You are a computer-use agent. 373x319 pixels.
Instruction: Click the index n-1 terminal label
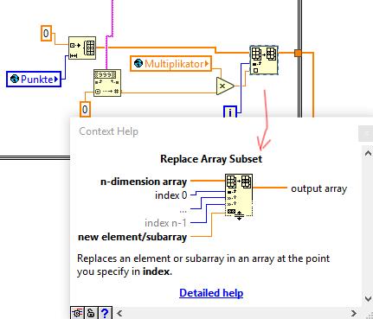(x=165, y=223)
